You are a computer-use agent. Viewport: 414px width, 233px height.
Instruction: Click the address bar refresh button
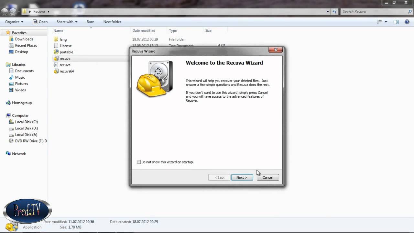click(334, 11)
